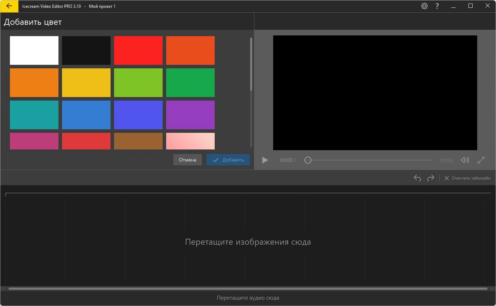
Task: Click the 'Перетащите изображения сюда' drop zone
Action: tap(248, 242)
